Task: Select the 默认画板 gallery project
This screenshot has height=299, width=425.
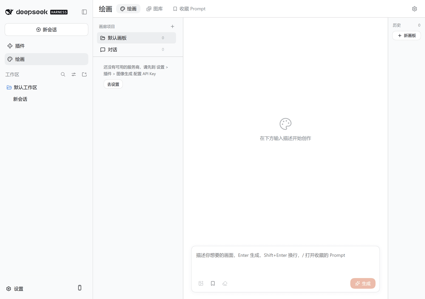Action: click(x=137, y=38)
